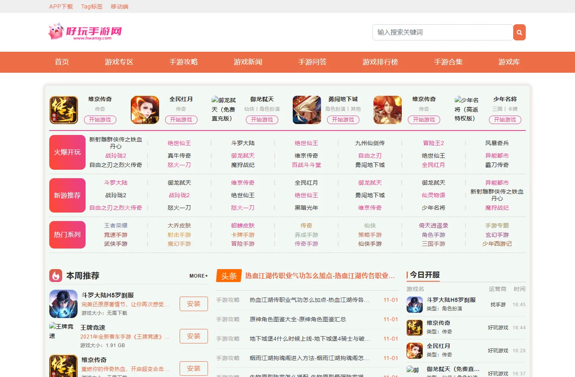Click 开始游戏 under 全民红月

(x=181, y=120)
